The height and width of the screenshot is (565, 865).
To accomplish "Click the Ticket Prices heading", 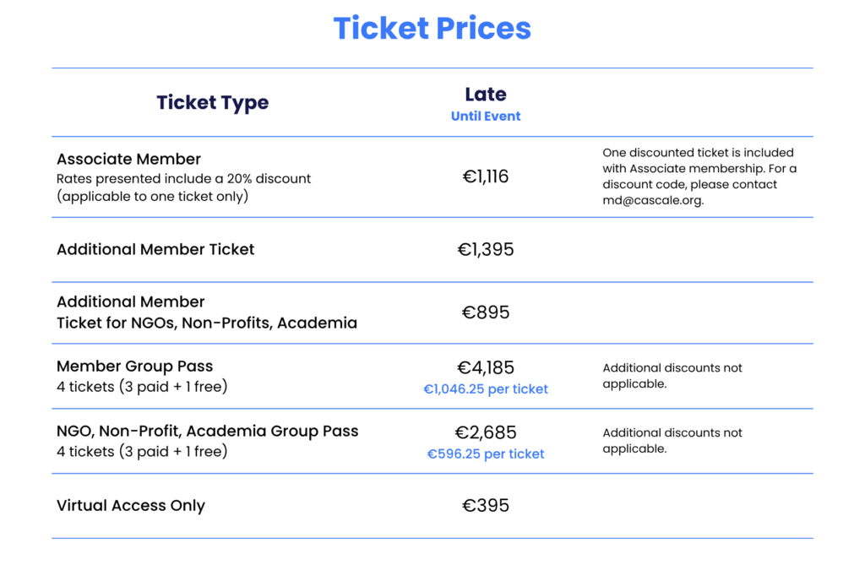I will point(432,28).
